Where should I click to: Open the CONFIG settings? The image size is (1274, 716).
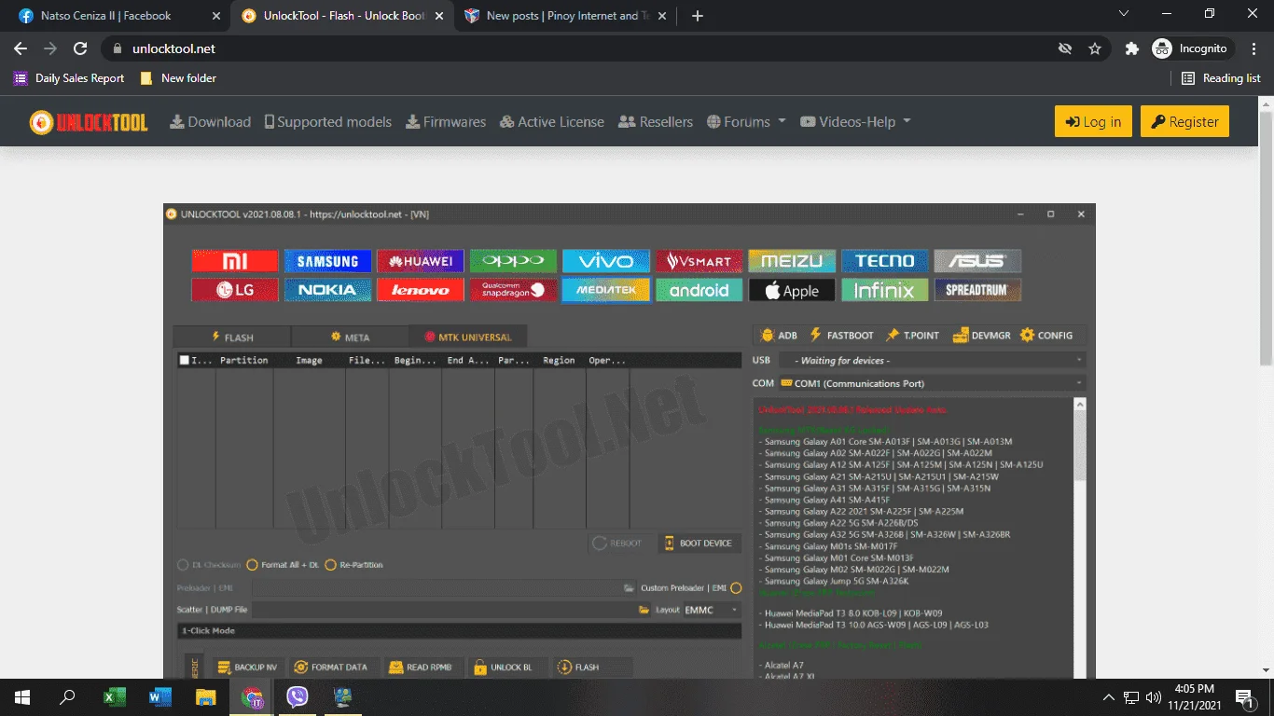[x=1046, y=336]
